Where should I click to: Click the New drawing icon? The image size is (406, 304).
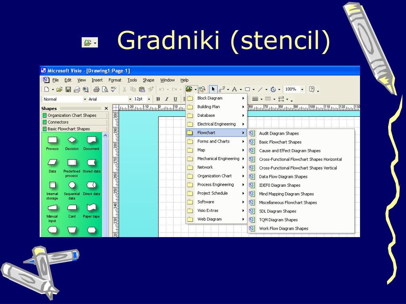tap(47, 89)
